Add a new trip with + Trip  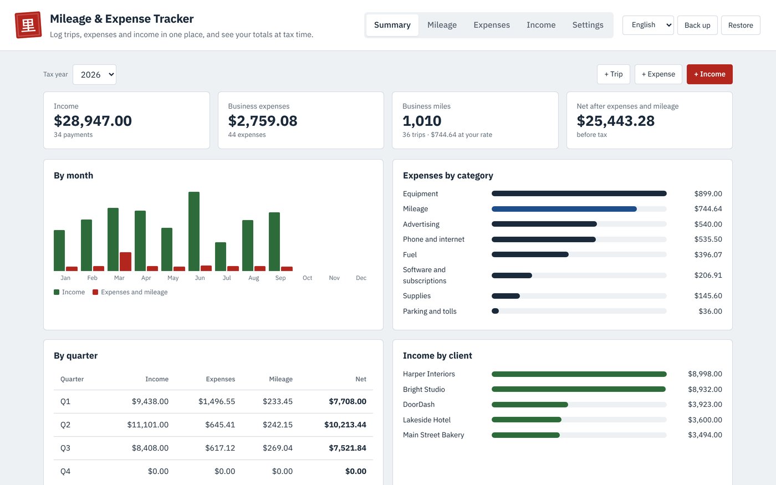614,74
